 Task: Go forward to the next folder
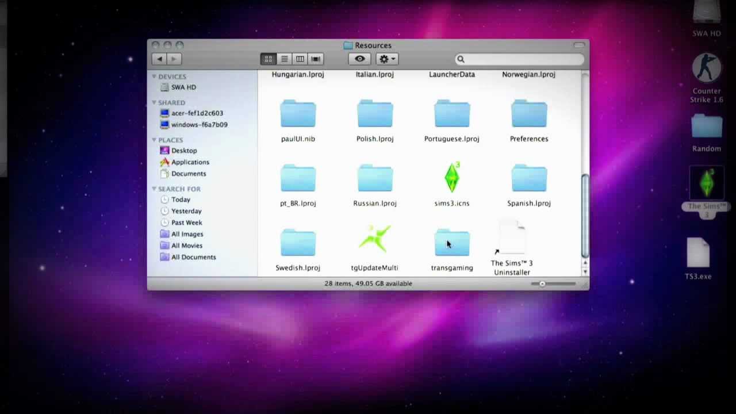tap(174, 59)
